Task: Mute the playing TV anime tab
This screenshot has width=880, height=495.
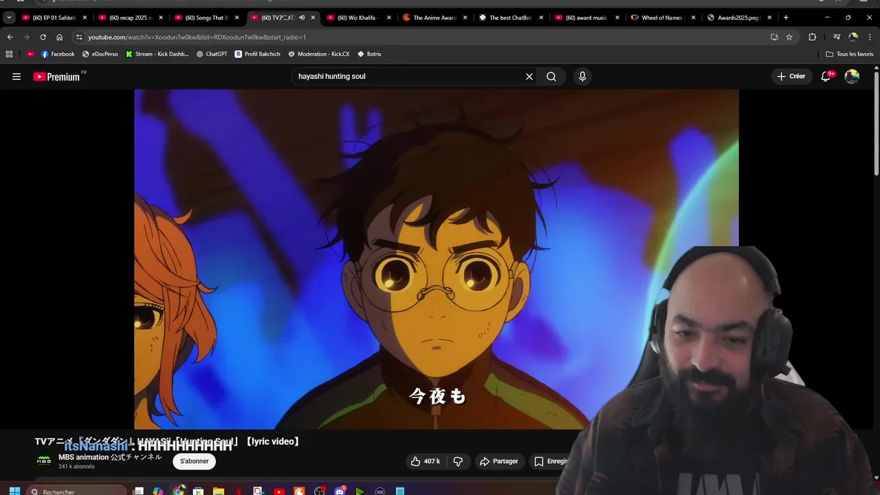Action: point(302,18)
